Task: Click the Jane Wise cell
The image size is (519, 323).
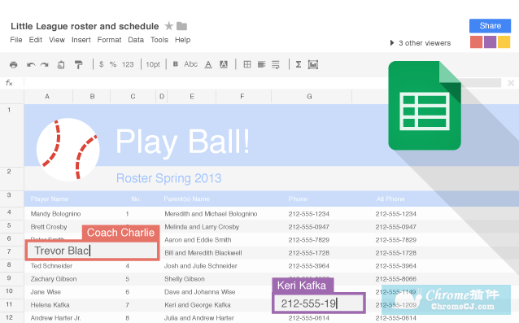Action: pyautogui.click(x=46, y=292)
